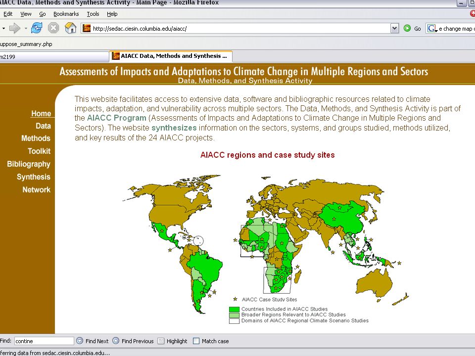Open the Tools menu

coord(93,14)
